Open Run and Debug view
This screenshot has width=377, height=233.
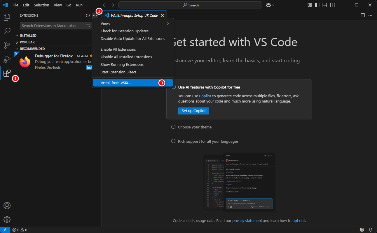tap(7, 59)
